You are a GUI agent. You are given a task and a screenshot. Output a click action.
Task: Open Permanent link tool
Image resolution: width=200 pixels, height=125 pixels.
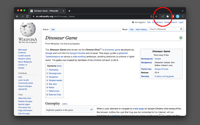point(24,107)
